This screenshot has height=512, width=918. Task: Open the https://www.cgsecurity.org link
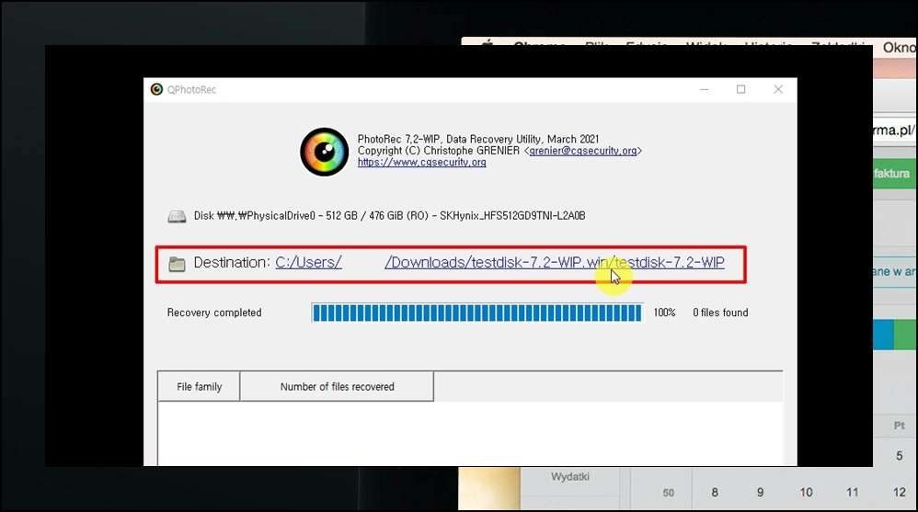coord(421,162)
